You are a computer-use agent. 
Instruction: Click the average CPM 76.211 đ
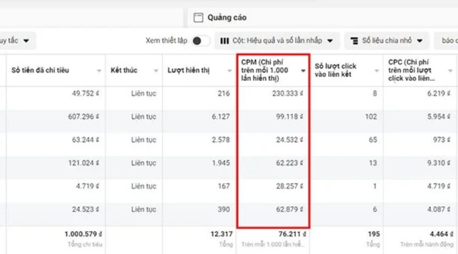coord(292,234)
